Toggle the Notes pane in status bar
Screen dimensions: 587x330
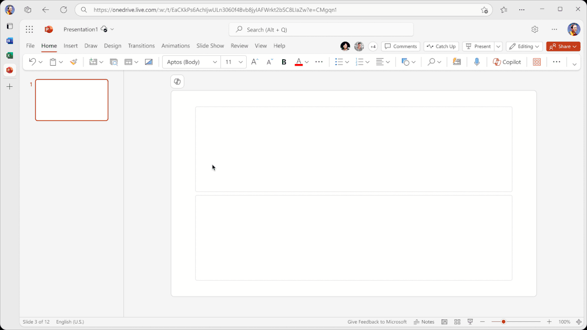click(424, 322)
